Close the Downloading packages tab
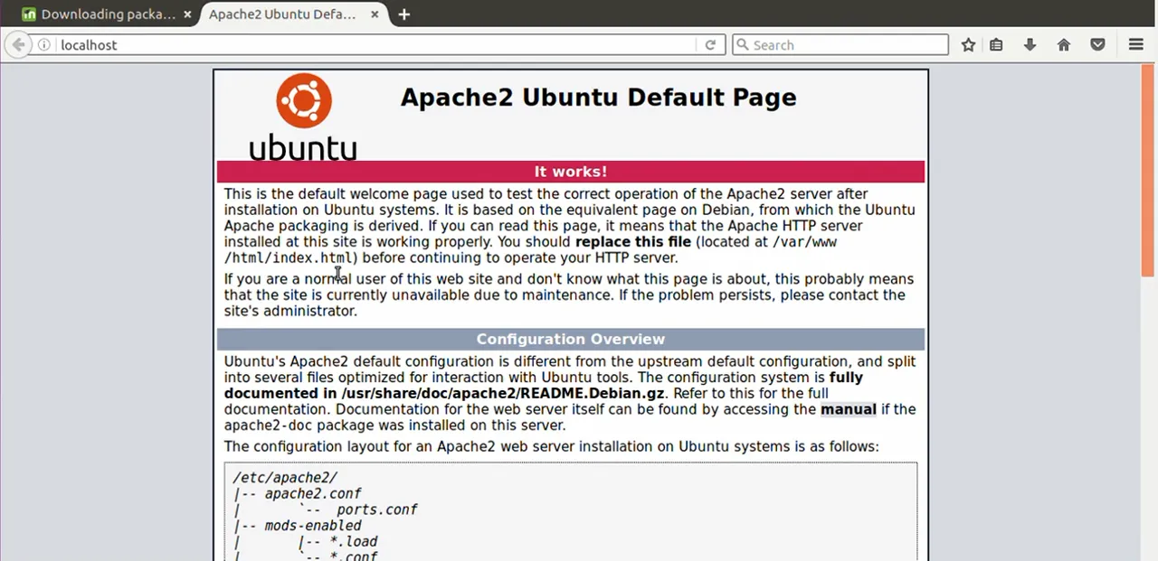The height and width of the screenshot is (561, 1158). pos(187,14)
